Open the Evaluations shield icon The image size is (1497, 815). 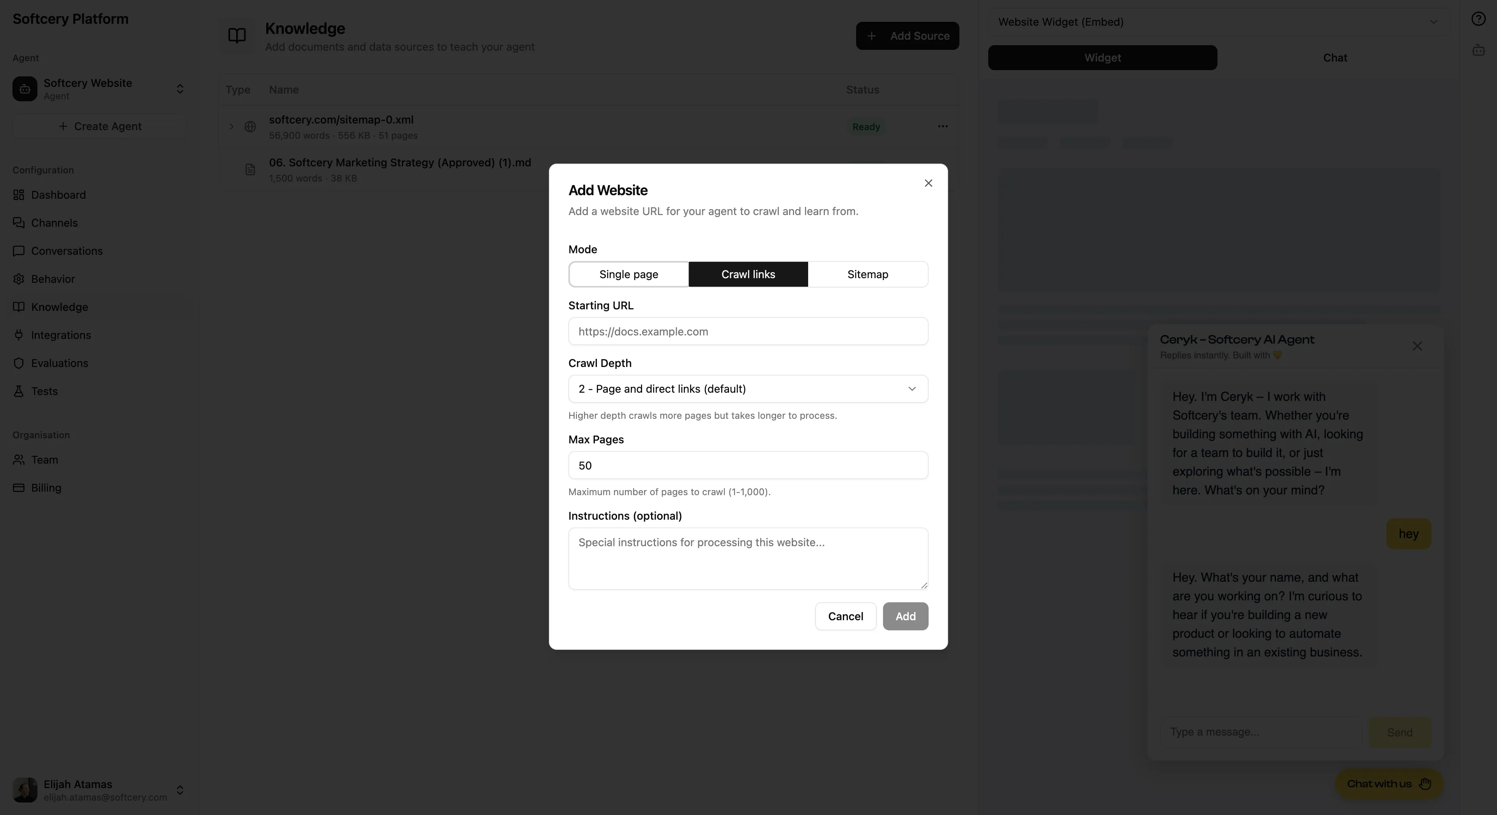click(19, 363)
